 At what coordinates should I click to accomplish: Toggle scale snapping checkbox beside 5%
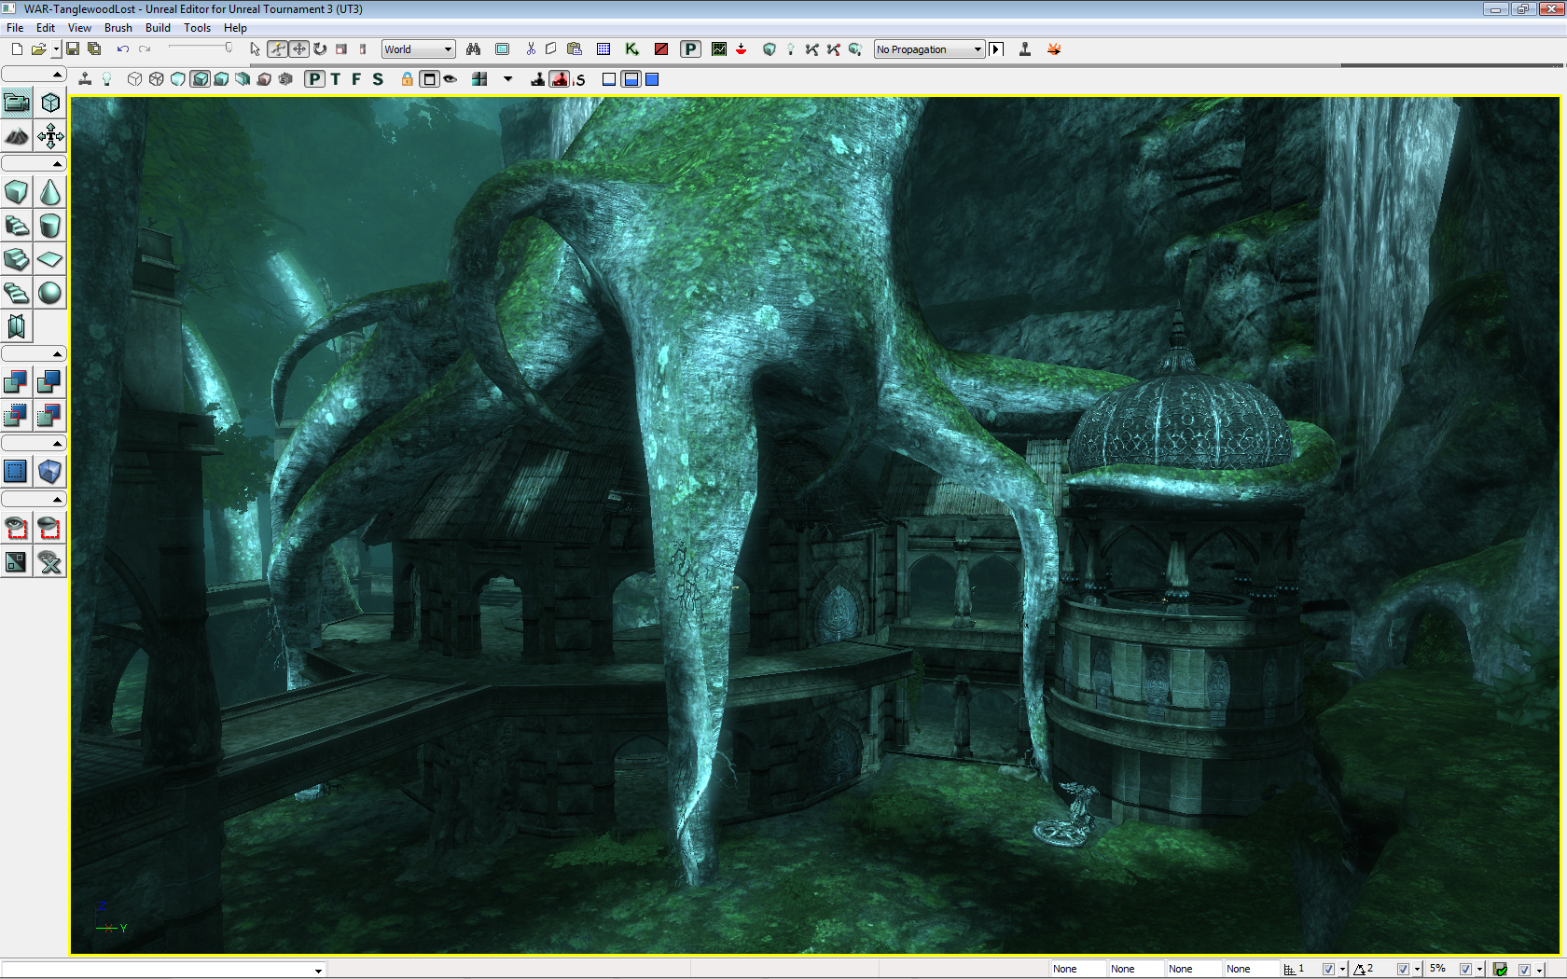click(x=1465, y=970)
